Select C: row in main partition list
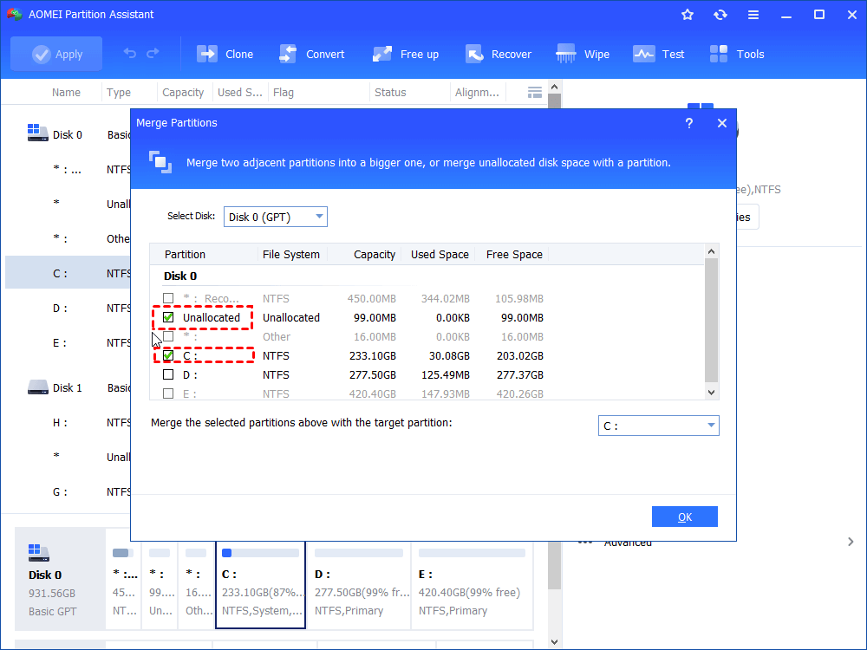867x650 pixels. tap(68, 273)
